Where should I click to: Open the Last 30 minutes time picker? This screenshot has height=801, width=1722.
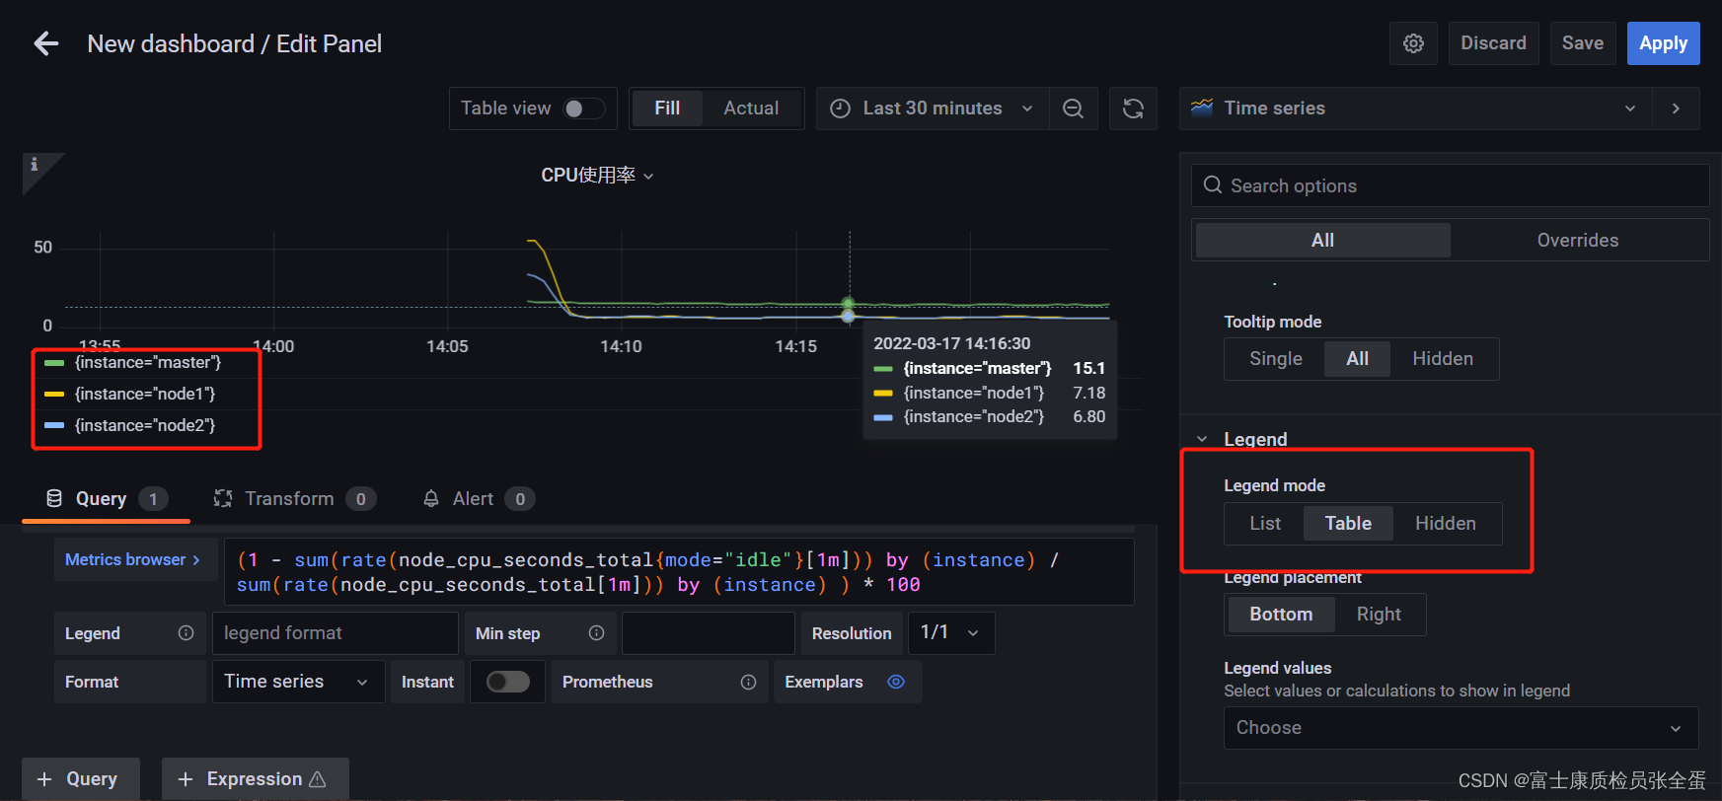(932, 109)
